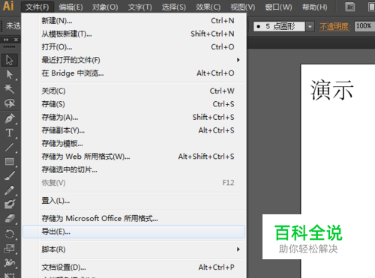
Task: Open the 窗口(W) menu
Action: point(278,7)
